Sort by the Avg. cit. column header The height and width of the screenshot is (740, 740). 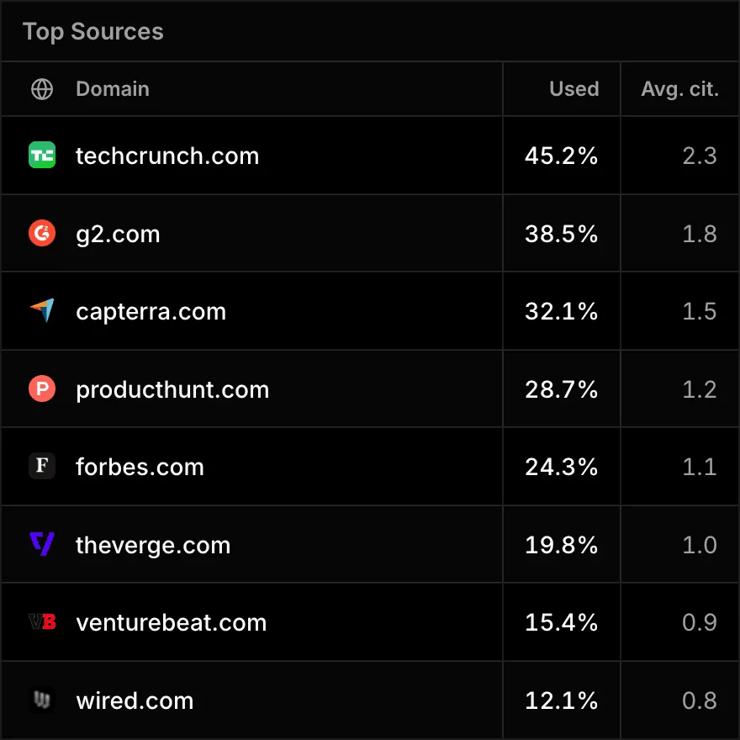pos(680,88)
